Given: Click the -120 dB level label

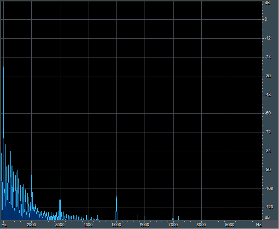Looking at the screenshot, I should pyautogui.click(x=269, y=207).
